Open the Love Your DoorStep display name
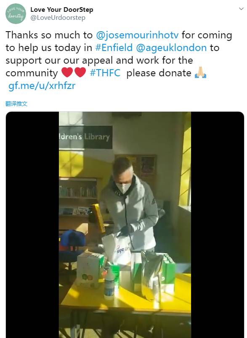This screenshot has width=247, height=338. 62,10
